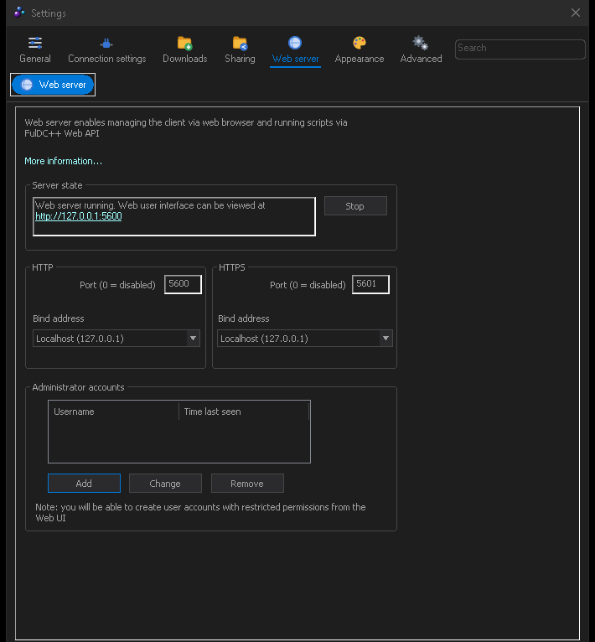Switch to Connection settings tab label

coord(107,59)
